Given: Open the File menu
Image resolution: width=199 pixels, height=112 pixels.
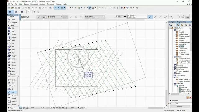Looking at the screenshot, I should coord(12,4).
